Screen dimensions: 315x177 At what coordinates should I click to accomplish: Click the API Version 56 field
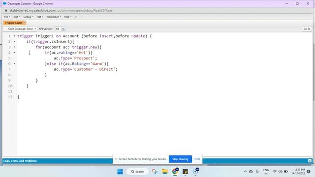tap(58, 29)
